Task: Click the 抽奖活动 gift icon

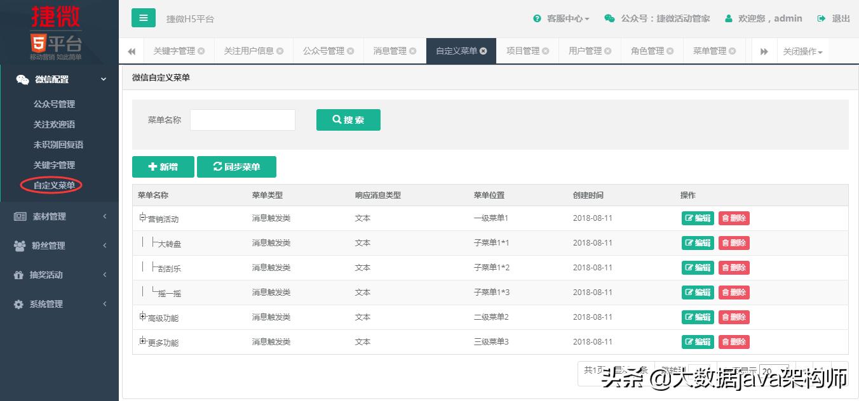Action: [x=18, y=275]
